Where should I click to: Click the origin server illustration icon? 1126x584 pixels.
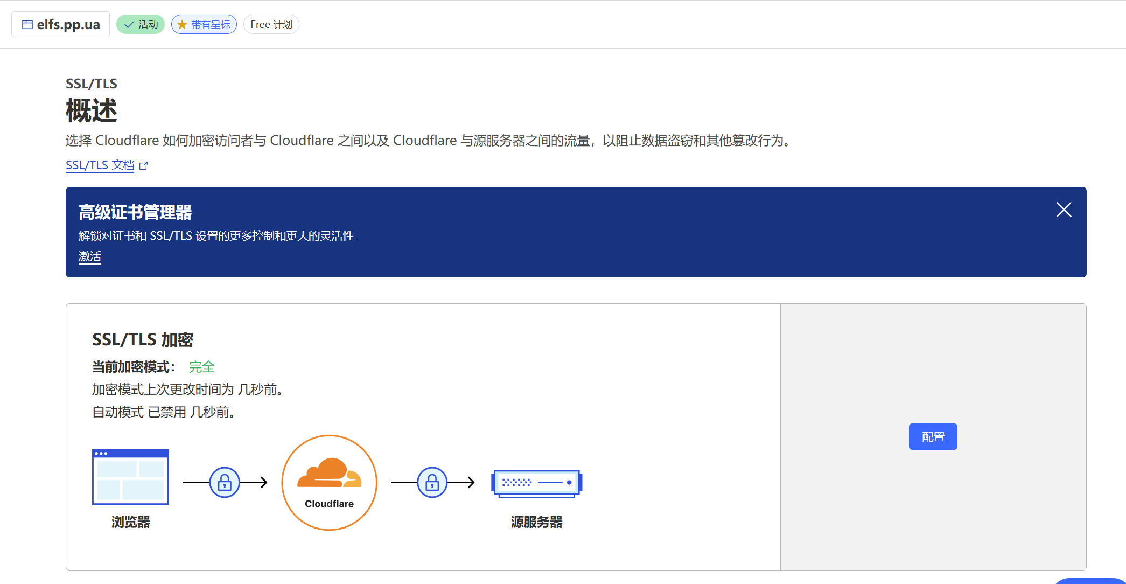[x=537, y=483]
